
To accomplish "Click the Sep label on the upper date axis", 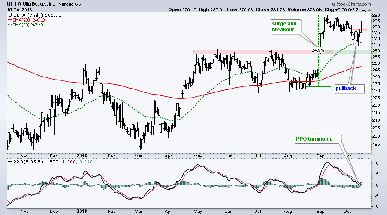I will pos(320,156).
